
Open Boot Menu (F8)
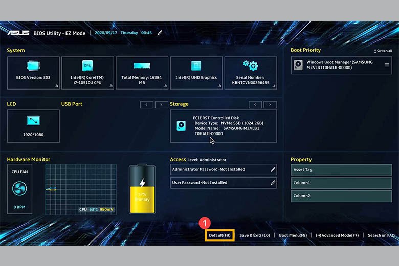point(293,235)
